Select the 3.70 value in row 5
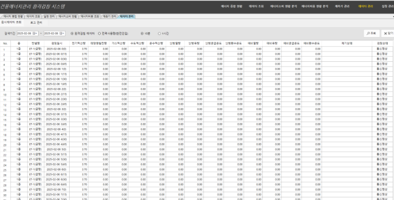Image resolution: width=394 pixels, height=200 pixels. tap(78, 69)
